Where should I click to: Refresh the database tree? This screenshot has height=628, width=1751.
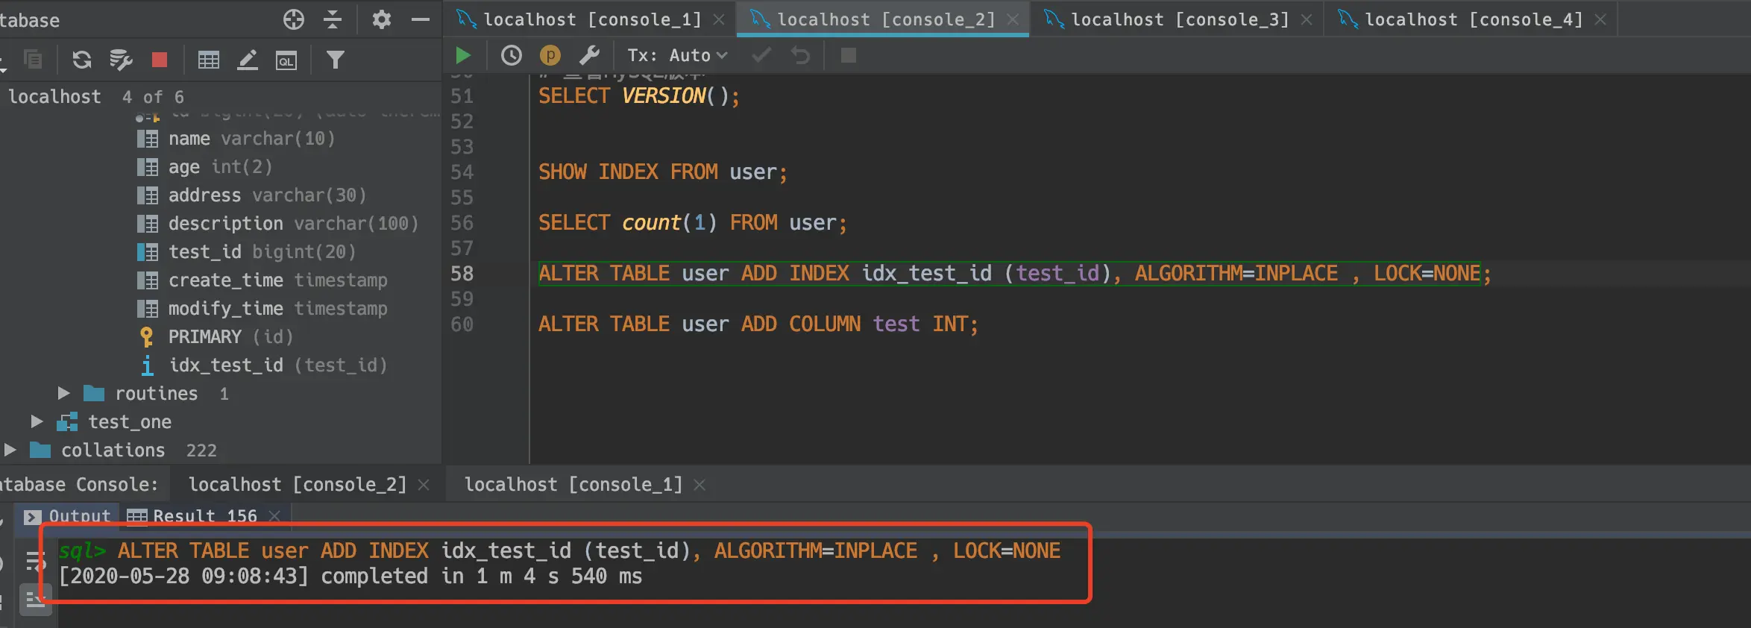[81, 59]
